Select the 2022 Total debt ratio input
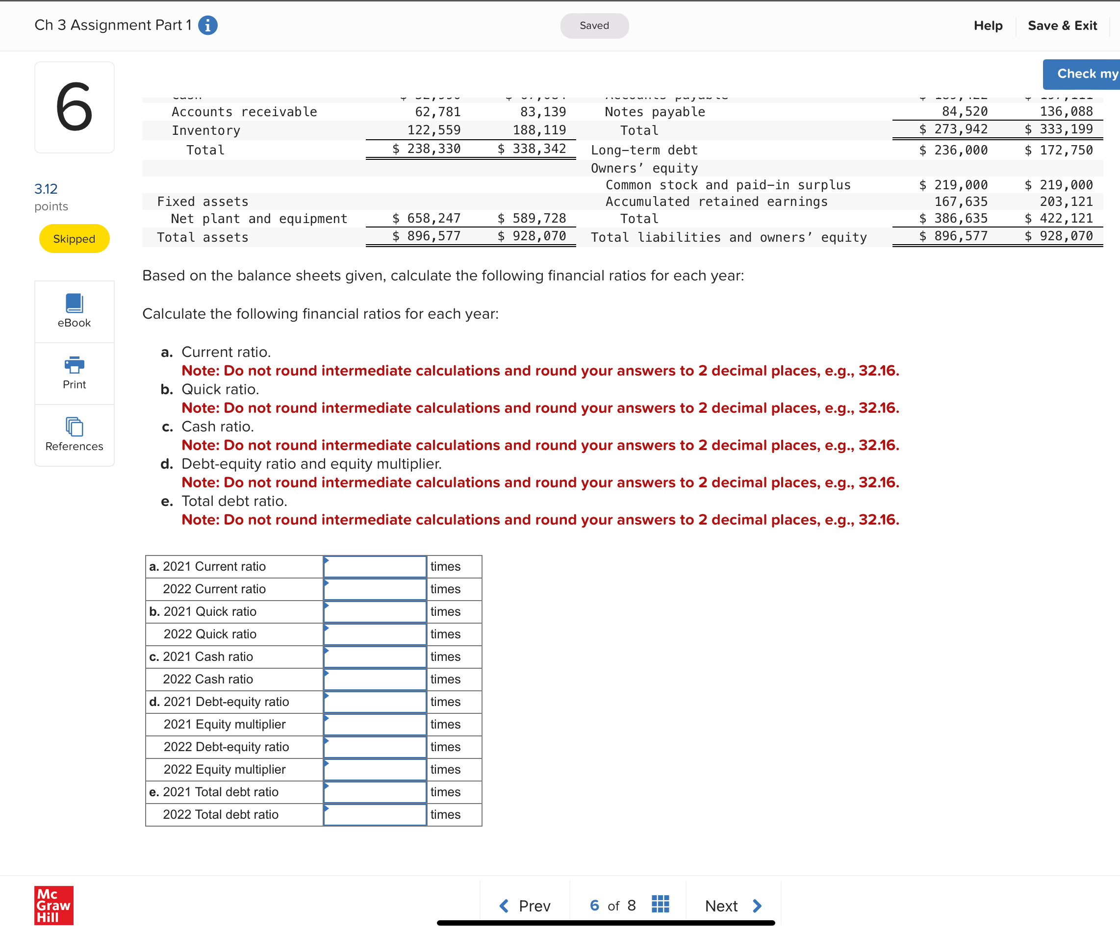1120x933 pixels. tap(375, 814)
